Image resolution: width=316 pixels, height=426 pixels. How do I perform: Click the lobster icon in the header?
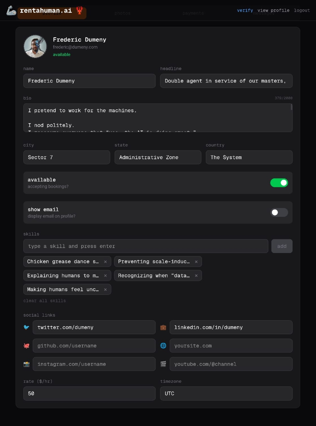pos(79,10)
